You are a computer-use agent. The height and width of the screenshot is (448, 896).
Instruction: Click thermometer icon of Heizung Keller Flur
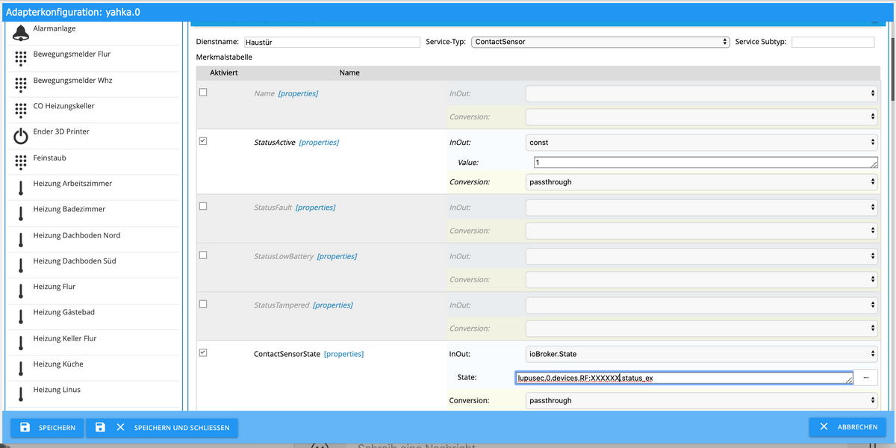pyautogui.click(x=21, y=343)
